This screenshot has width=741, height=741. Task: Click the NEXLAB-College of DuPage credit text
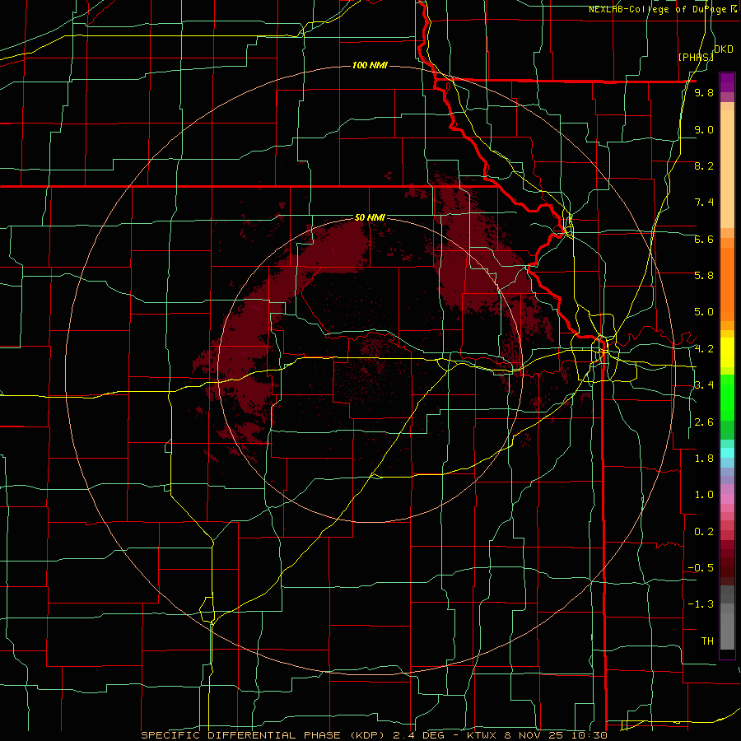click(x=663, y=9)
